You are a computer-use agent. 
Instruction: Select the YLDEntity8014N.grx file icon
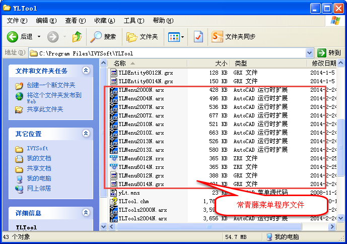tap(113, 81)
